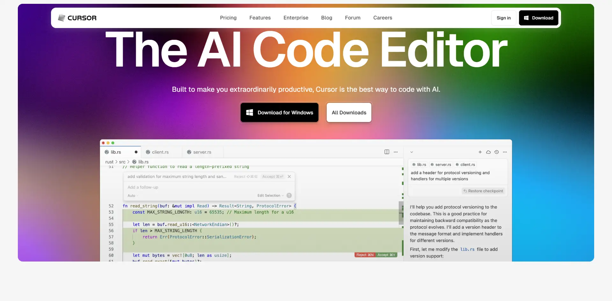Expand the chat panel chevron dropdown

412,152
